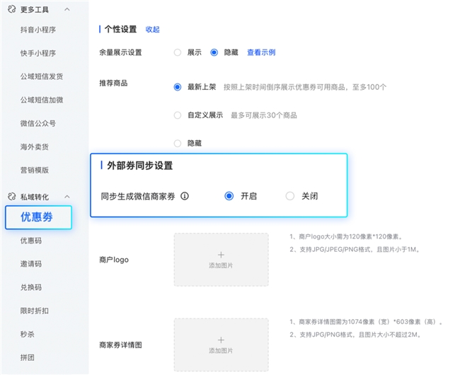This screenshot has width=460, height=375.
Task: Navigate to 限时折扣 menu item
Action: coord(35,311)
